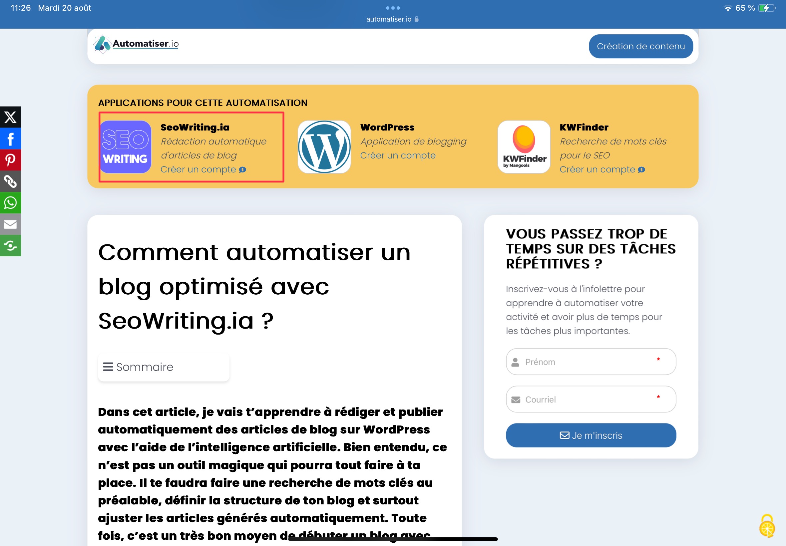
Task: Expand the Sommaire table of contents
Action: (x=164, y=367)
